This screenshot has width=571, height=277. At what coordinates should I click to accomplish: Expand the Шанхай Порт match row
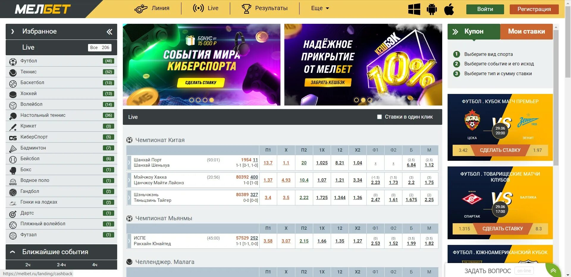(x=129, y=163)
